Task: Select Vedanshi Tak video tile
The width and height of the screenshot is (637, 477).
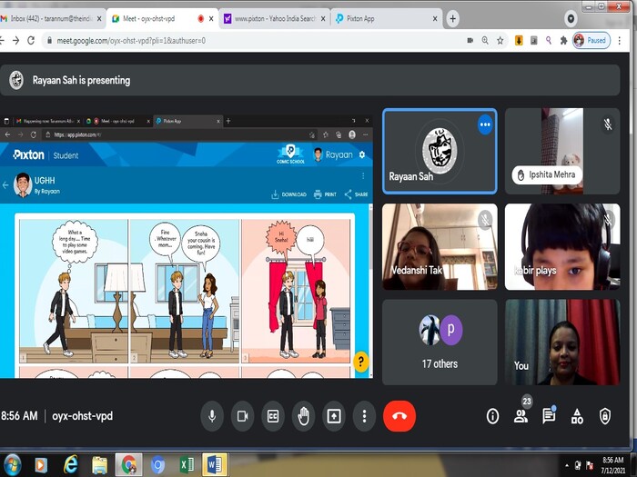Action: pyautogui.click(x=440, y=246)
